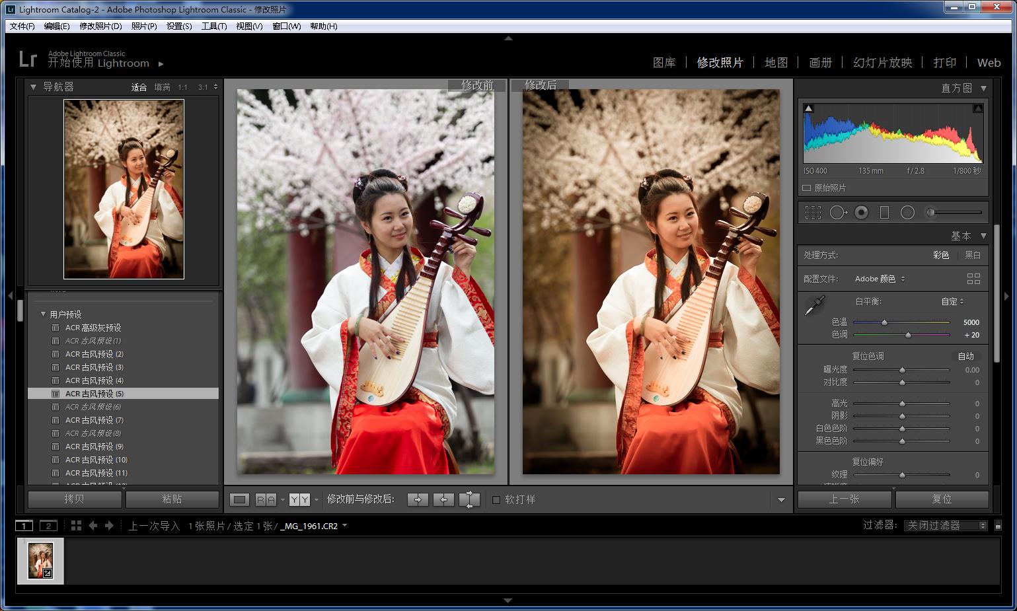Switch processing mode to 黑白
This screenshot has height=611, width=1017.
coord(971,254)
